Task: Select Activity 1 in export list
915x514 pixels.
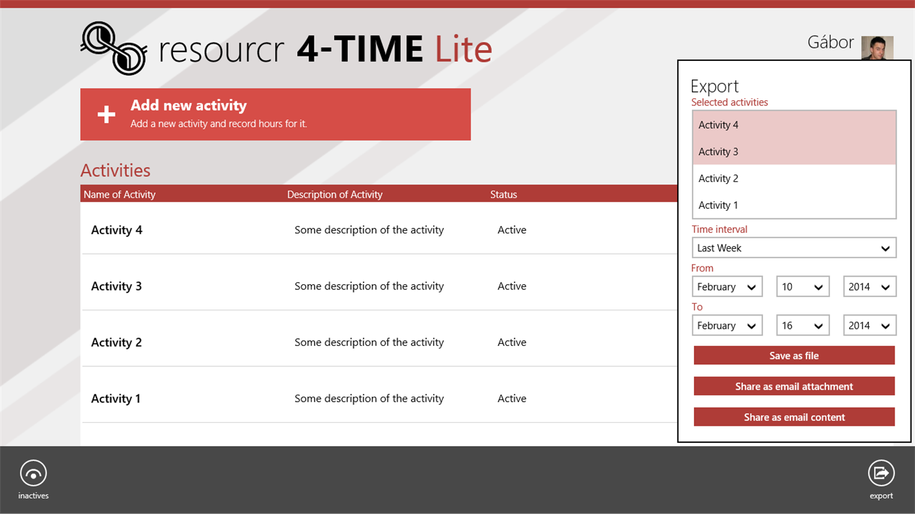Action: [794, 205]
